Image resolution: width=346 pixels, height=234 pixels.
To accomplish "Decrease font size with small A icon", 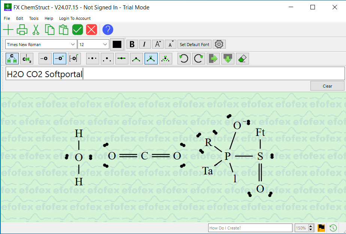I will coord(171,44).
